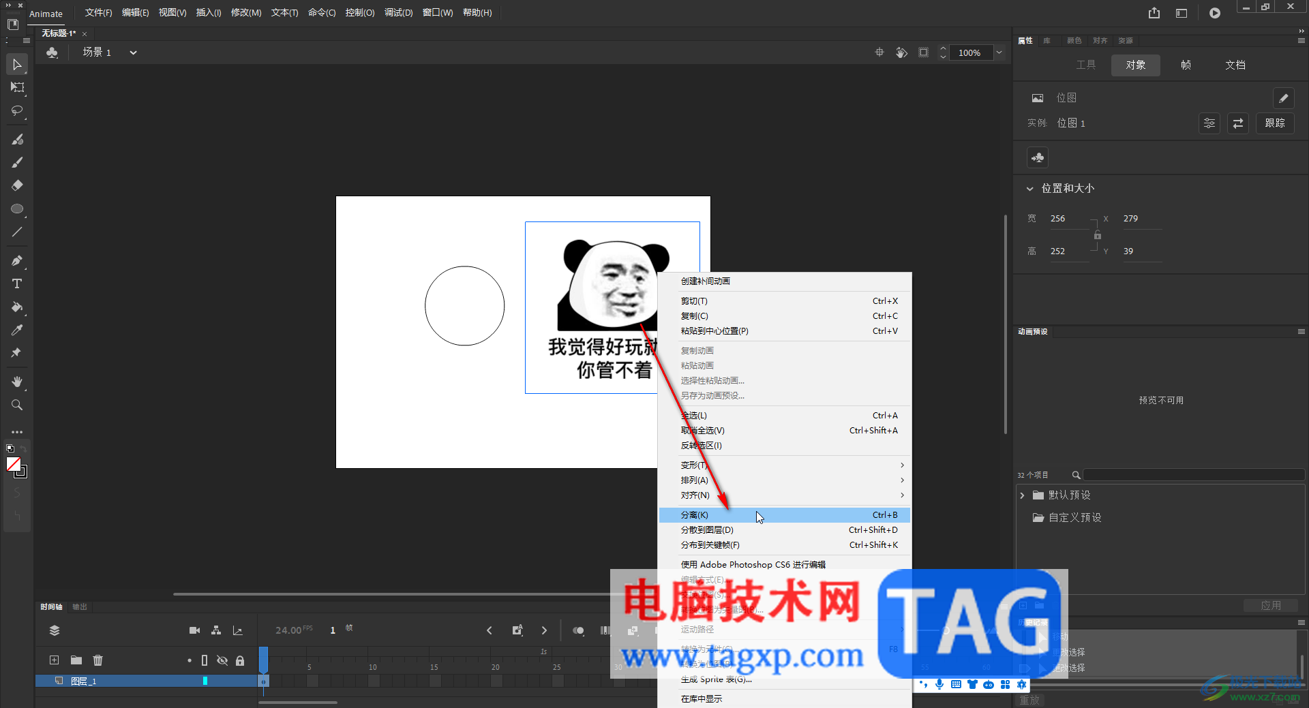Delete layer with trash icon
Screen dimensions: 1309x708
[x=98, y=660]
